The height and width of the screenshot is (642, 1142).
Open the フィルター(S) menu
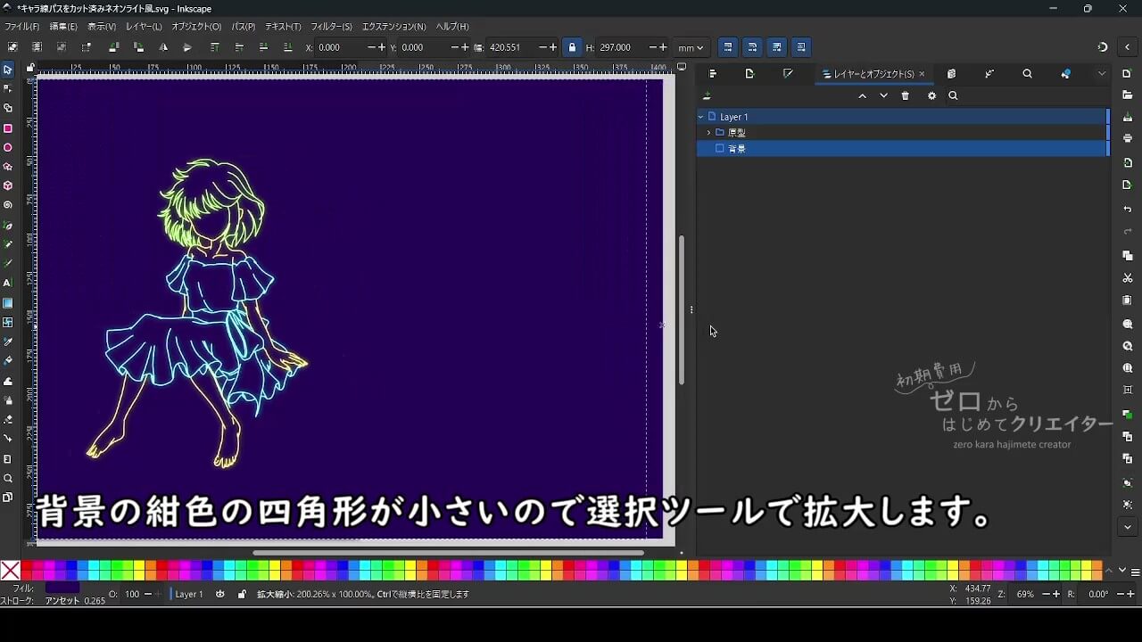(331, 27)
